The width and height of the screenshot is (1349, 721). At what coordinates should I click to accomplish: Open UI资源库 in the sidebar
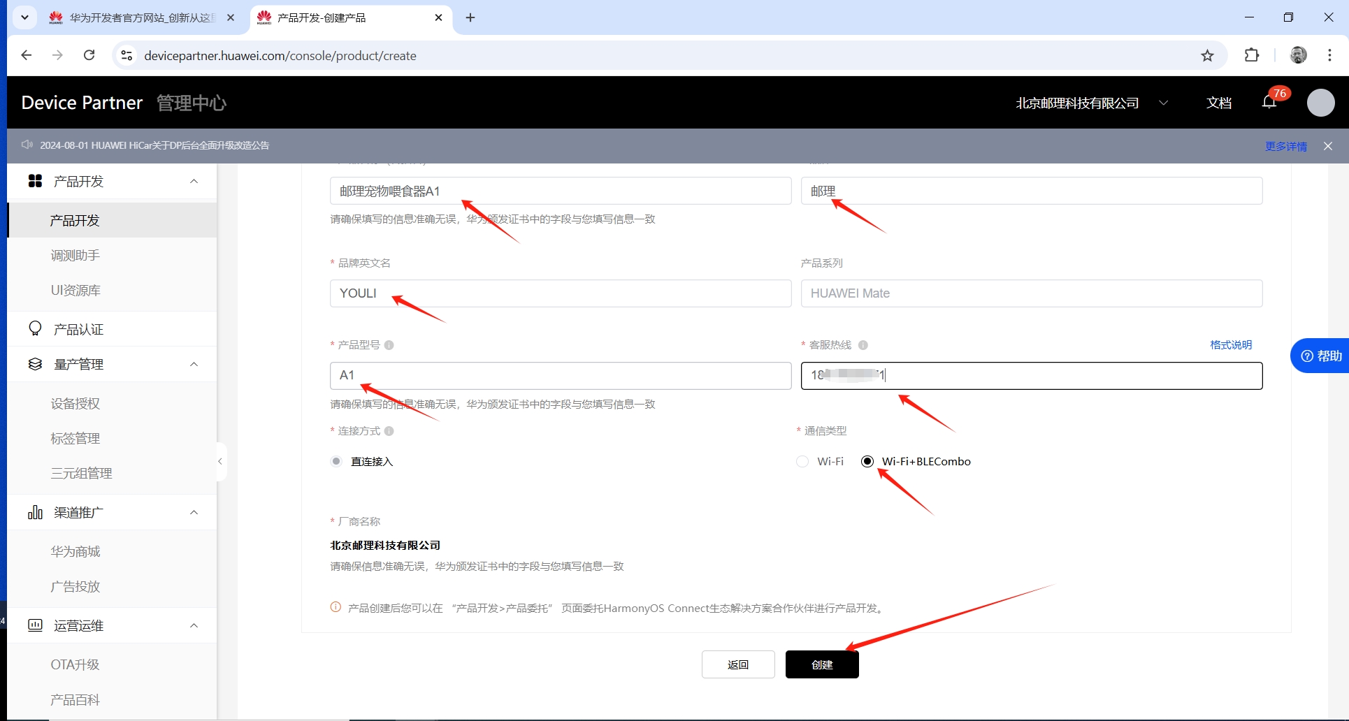[75, 290]
